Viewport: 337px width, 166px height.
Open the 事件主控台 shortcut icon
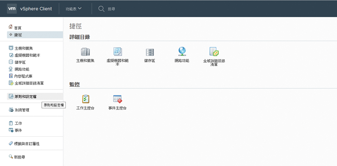pos(118,99)
